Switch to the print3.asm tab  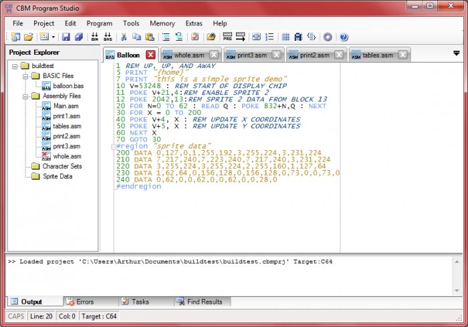coord(252,55)
